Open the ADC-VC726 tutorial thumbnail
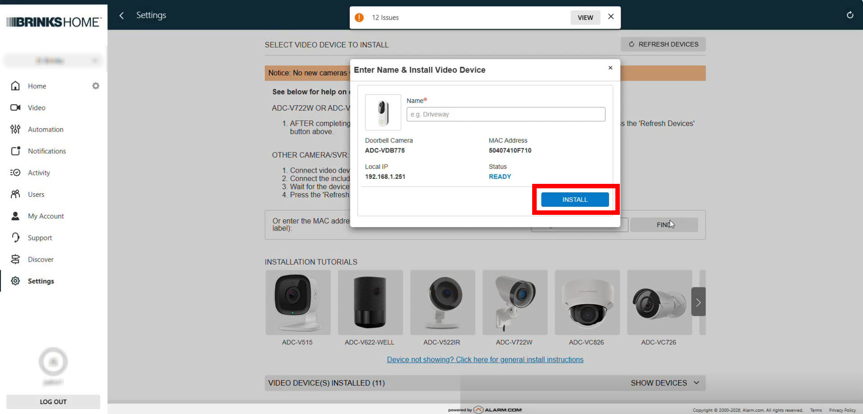 pos(660,303)
